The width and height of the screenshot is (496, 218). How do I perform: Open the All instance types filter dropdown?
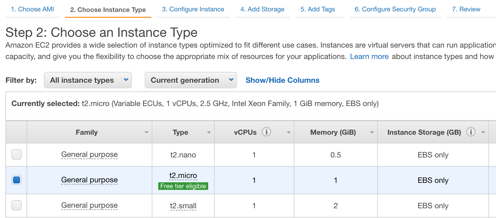[x=88, y=80]
